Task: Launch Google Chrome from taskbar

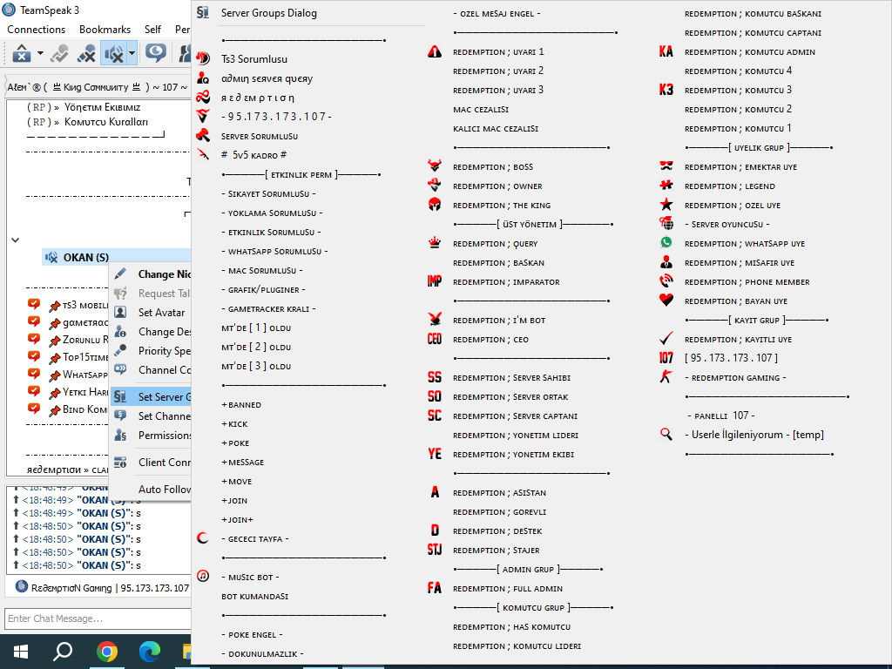Action: [106, 652]
